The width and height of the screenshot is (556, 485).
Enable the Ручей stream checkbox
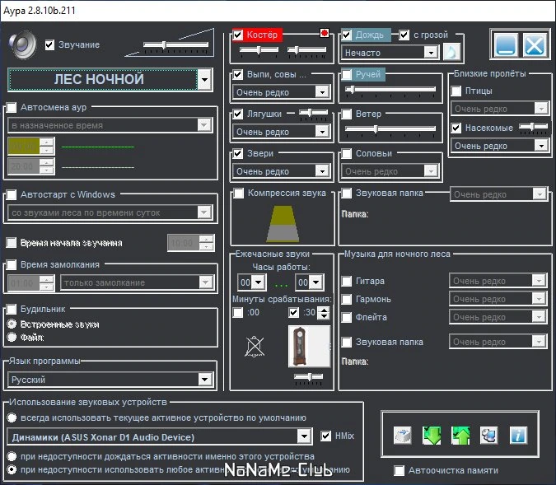point(347,74)
